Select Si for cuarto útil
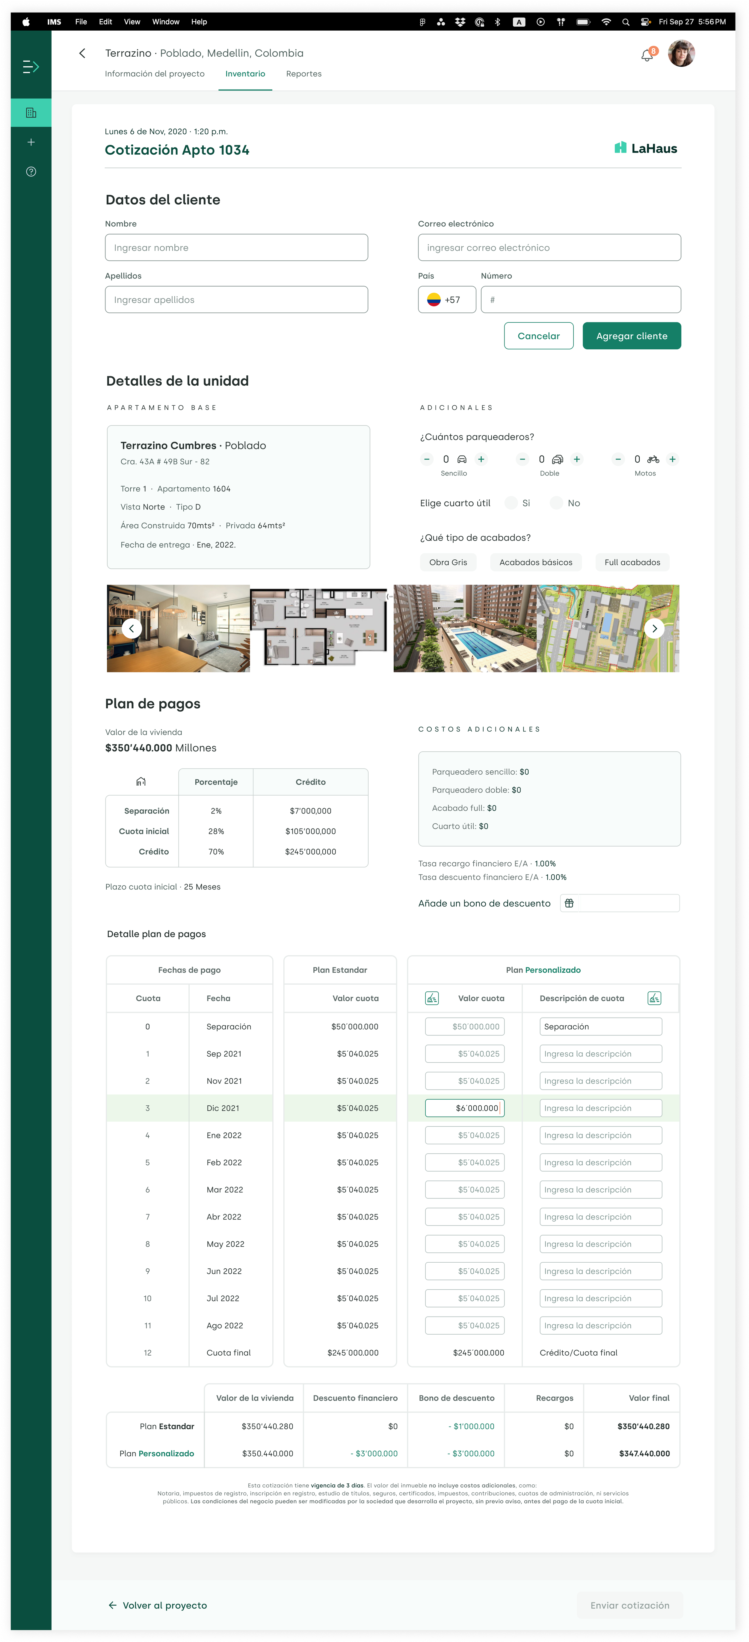The width and height of the screenshot is (749, 1642). 511,503
